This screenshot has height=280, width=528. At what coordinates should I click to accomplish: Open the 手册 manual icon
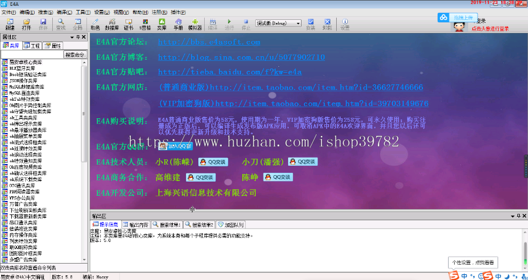(x=177, y=24)
